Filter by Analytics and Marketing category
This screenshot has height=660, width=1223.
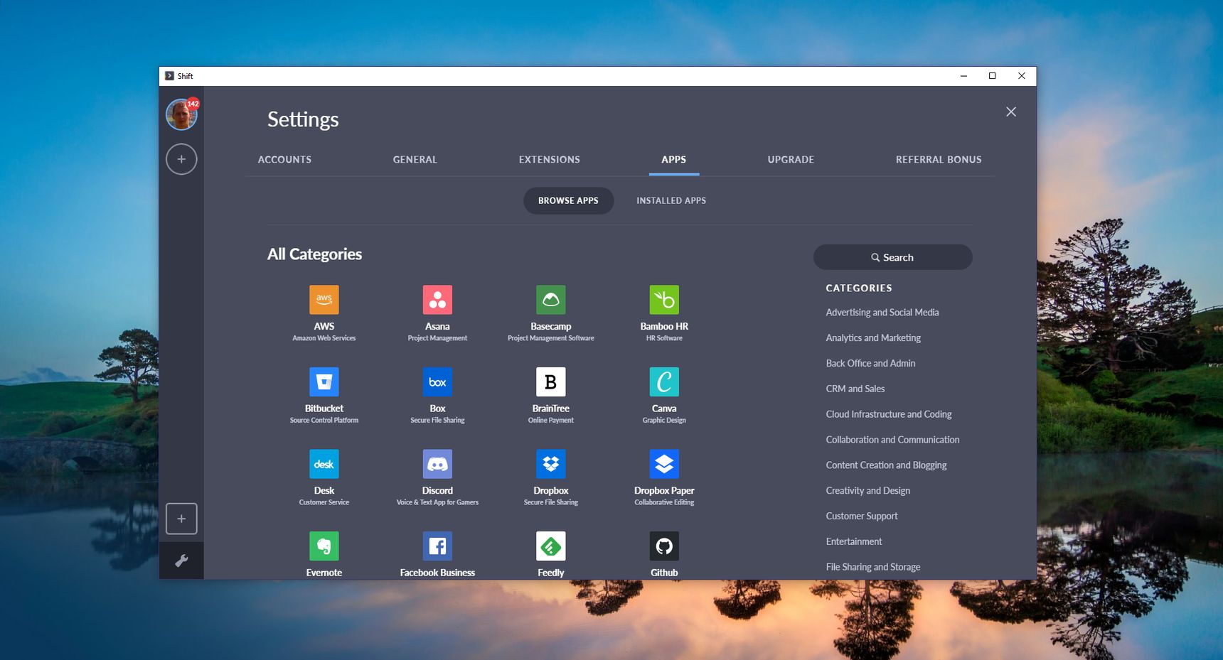point(873,338)
